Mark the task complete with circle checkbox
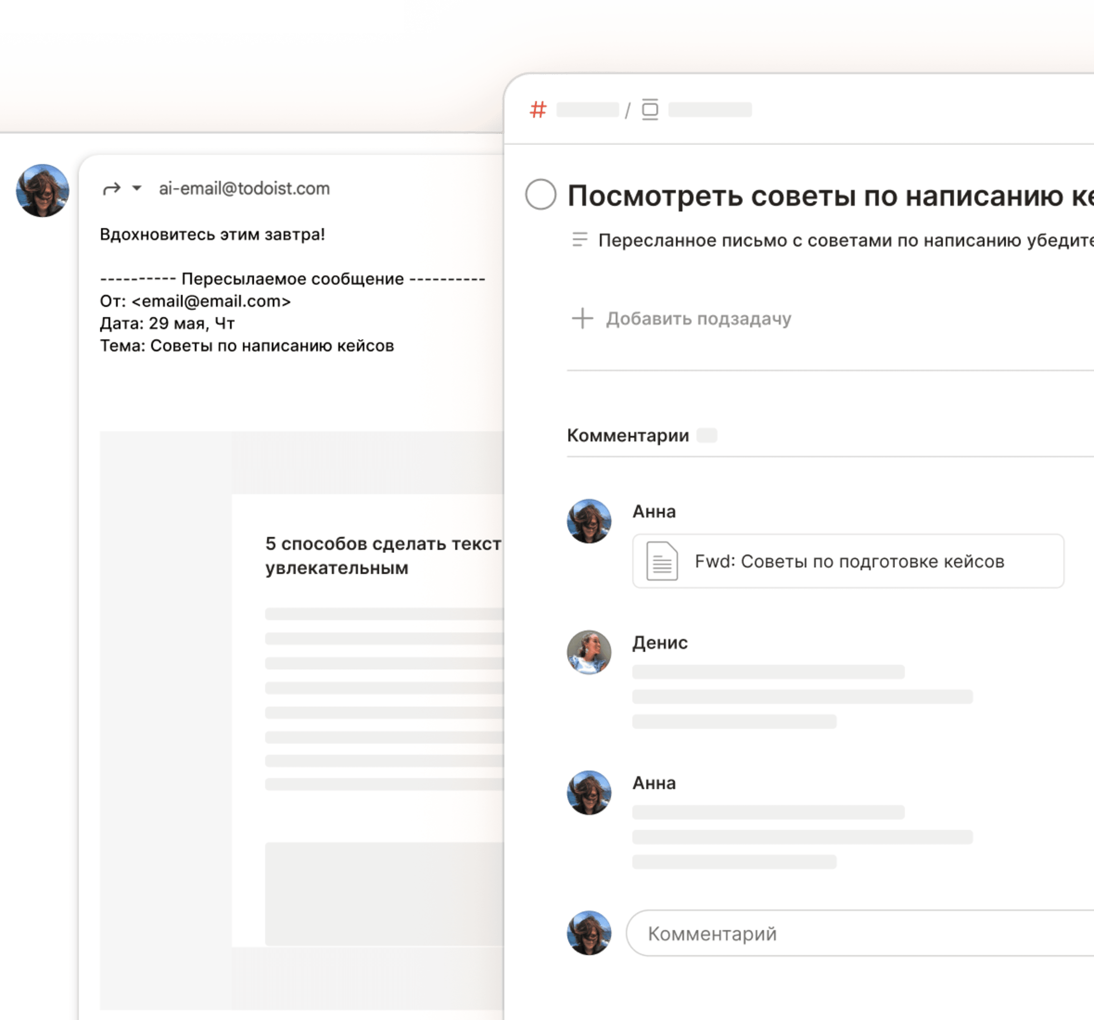The image size is (1094, 1020). coord(540,194)
